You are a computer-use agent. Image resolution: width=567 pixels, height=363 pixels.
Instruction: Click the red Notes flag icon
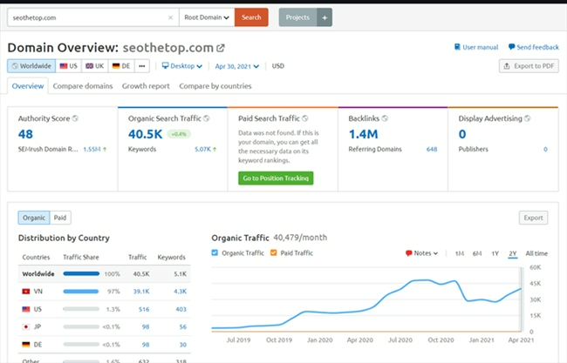point(408,253)
